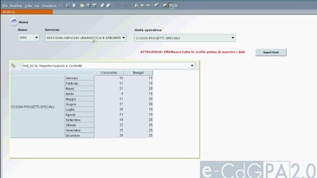Click the home (house) toolbar icon

click(136, 5)
